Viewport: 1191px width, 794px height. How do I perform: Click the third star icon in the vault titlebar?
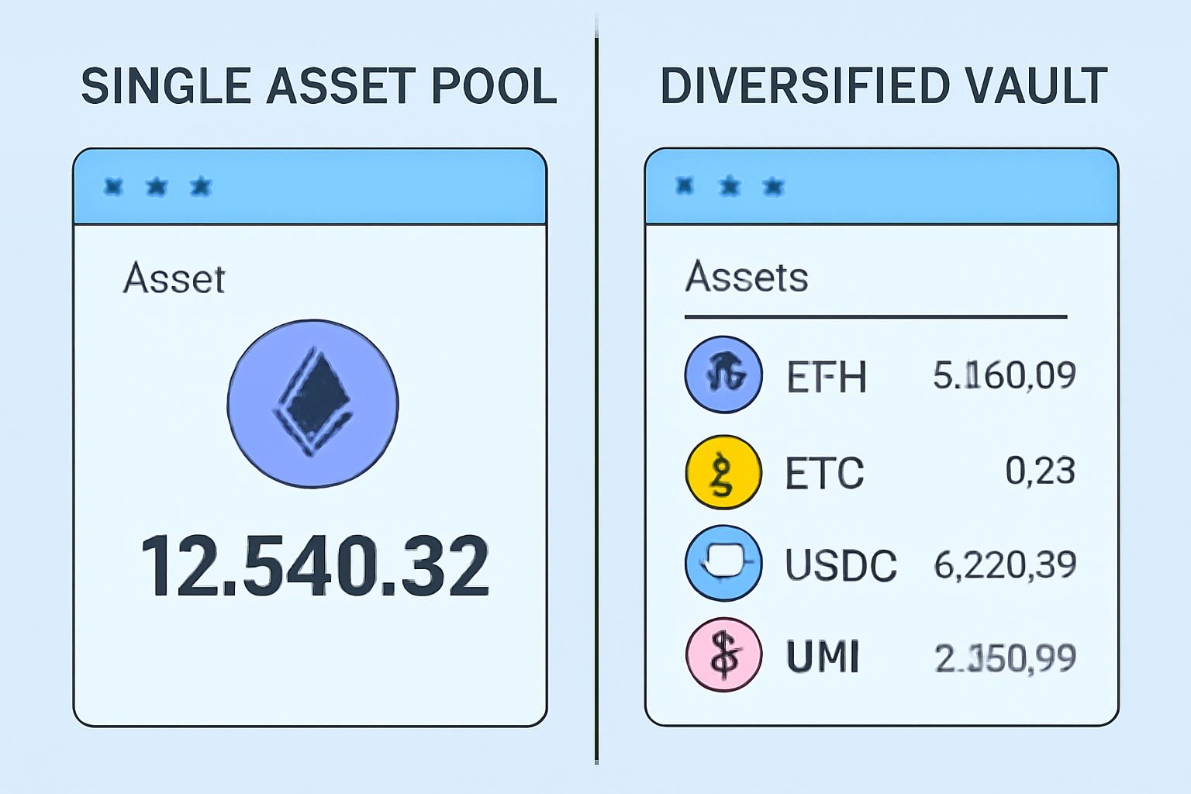click(x=772, y=185)
